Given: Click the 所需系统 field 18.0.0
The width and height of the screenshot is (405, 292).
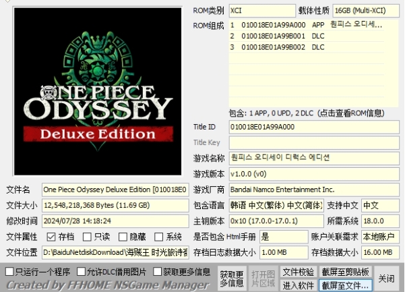Looking at the screenshot, I should click(380, 221).
